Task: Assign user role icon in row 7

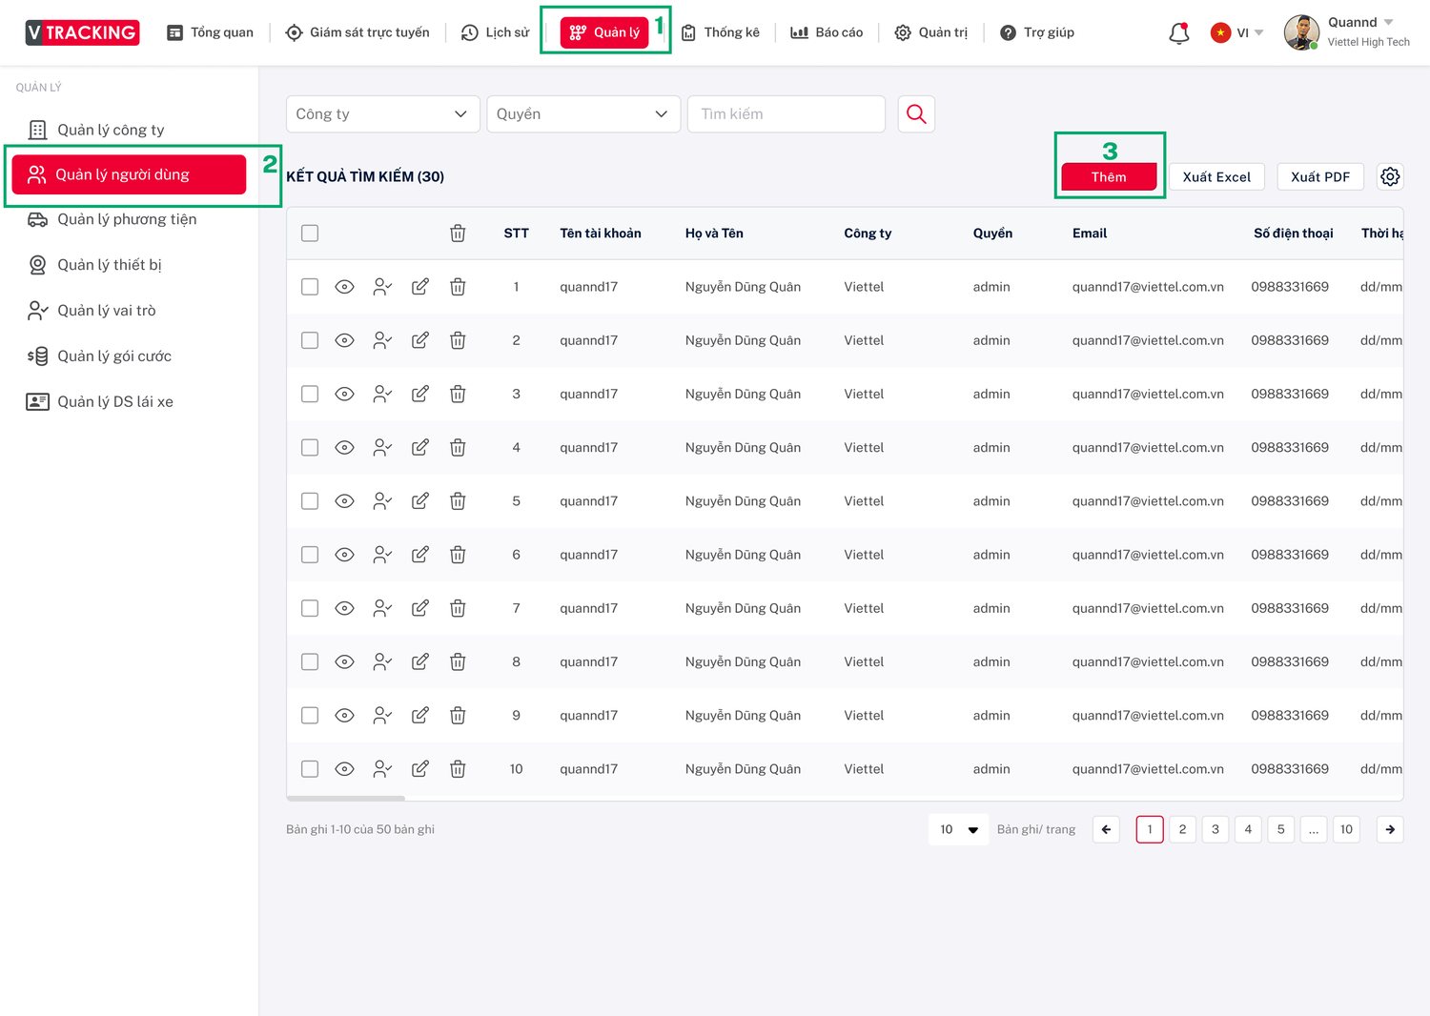Action: point(382,608)
